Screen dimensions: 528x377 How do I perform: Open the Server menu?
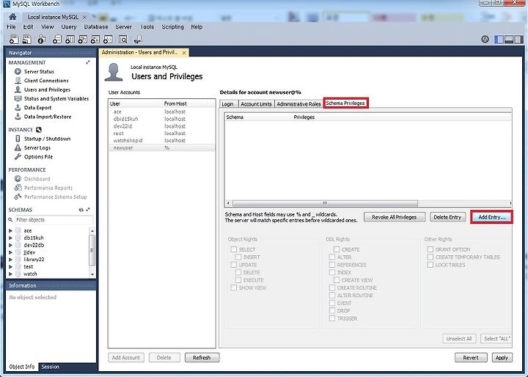point(123,27)
